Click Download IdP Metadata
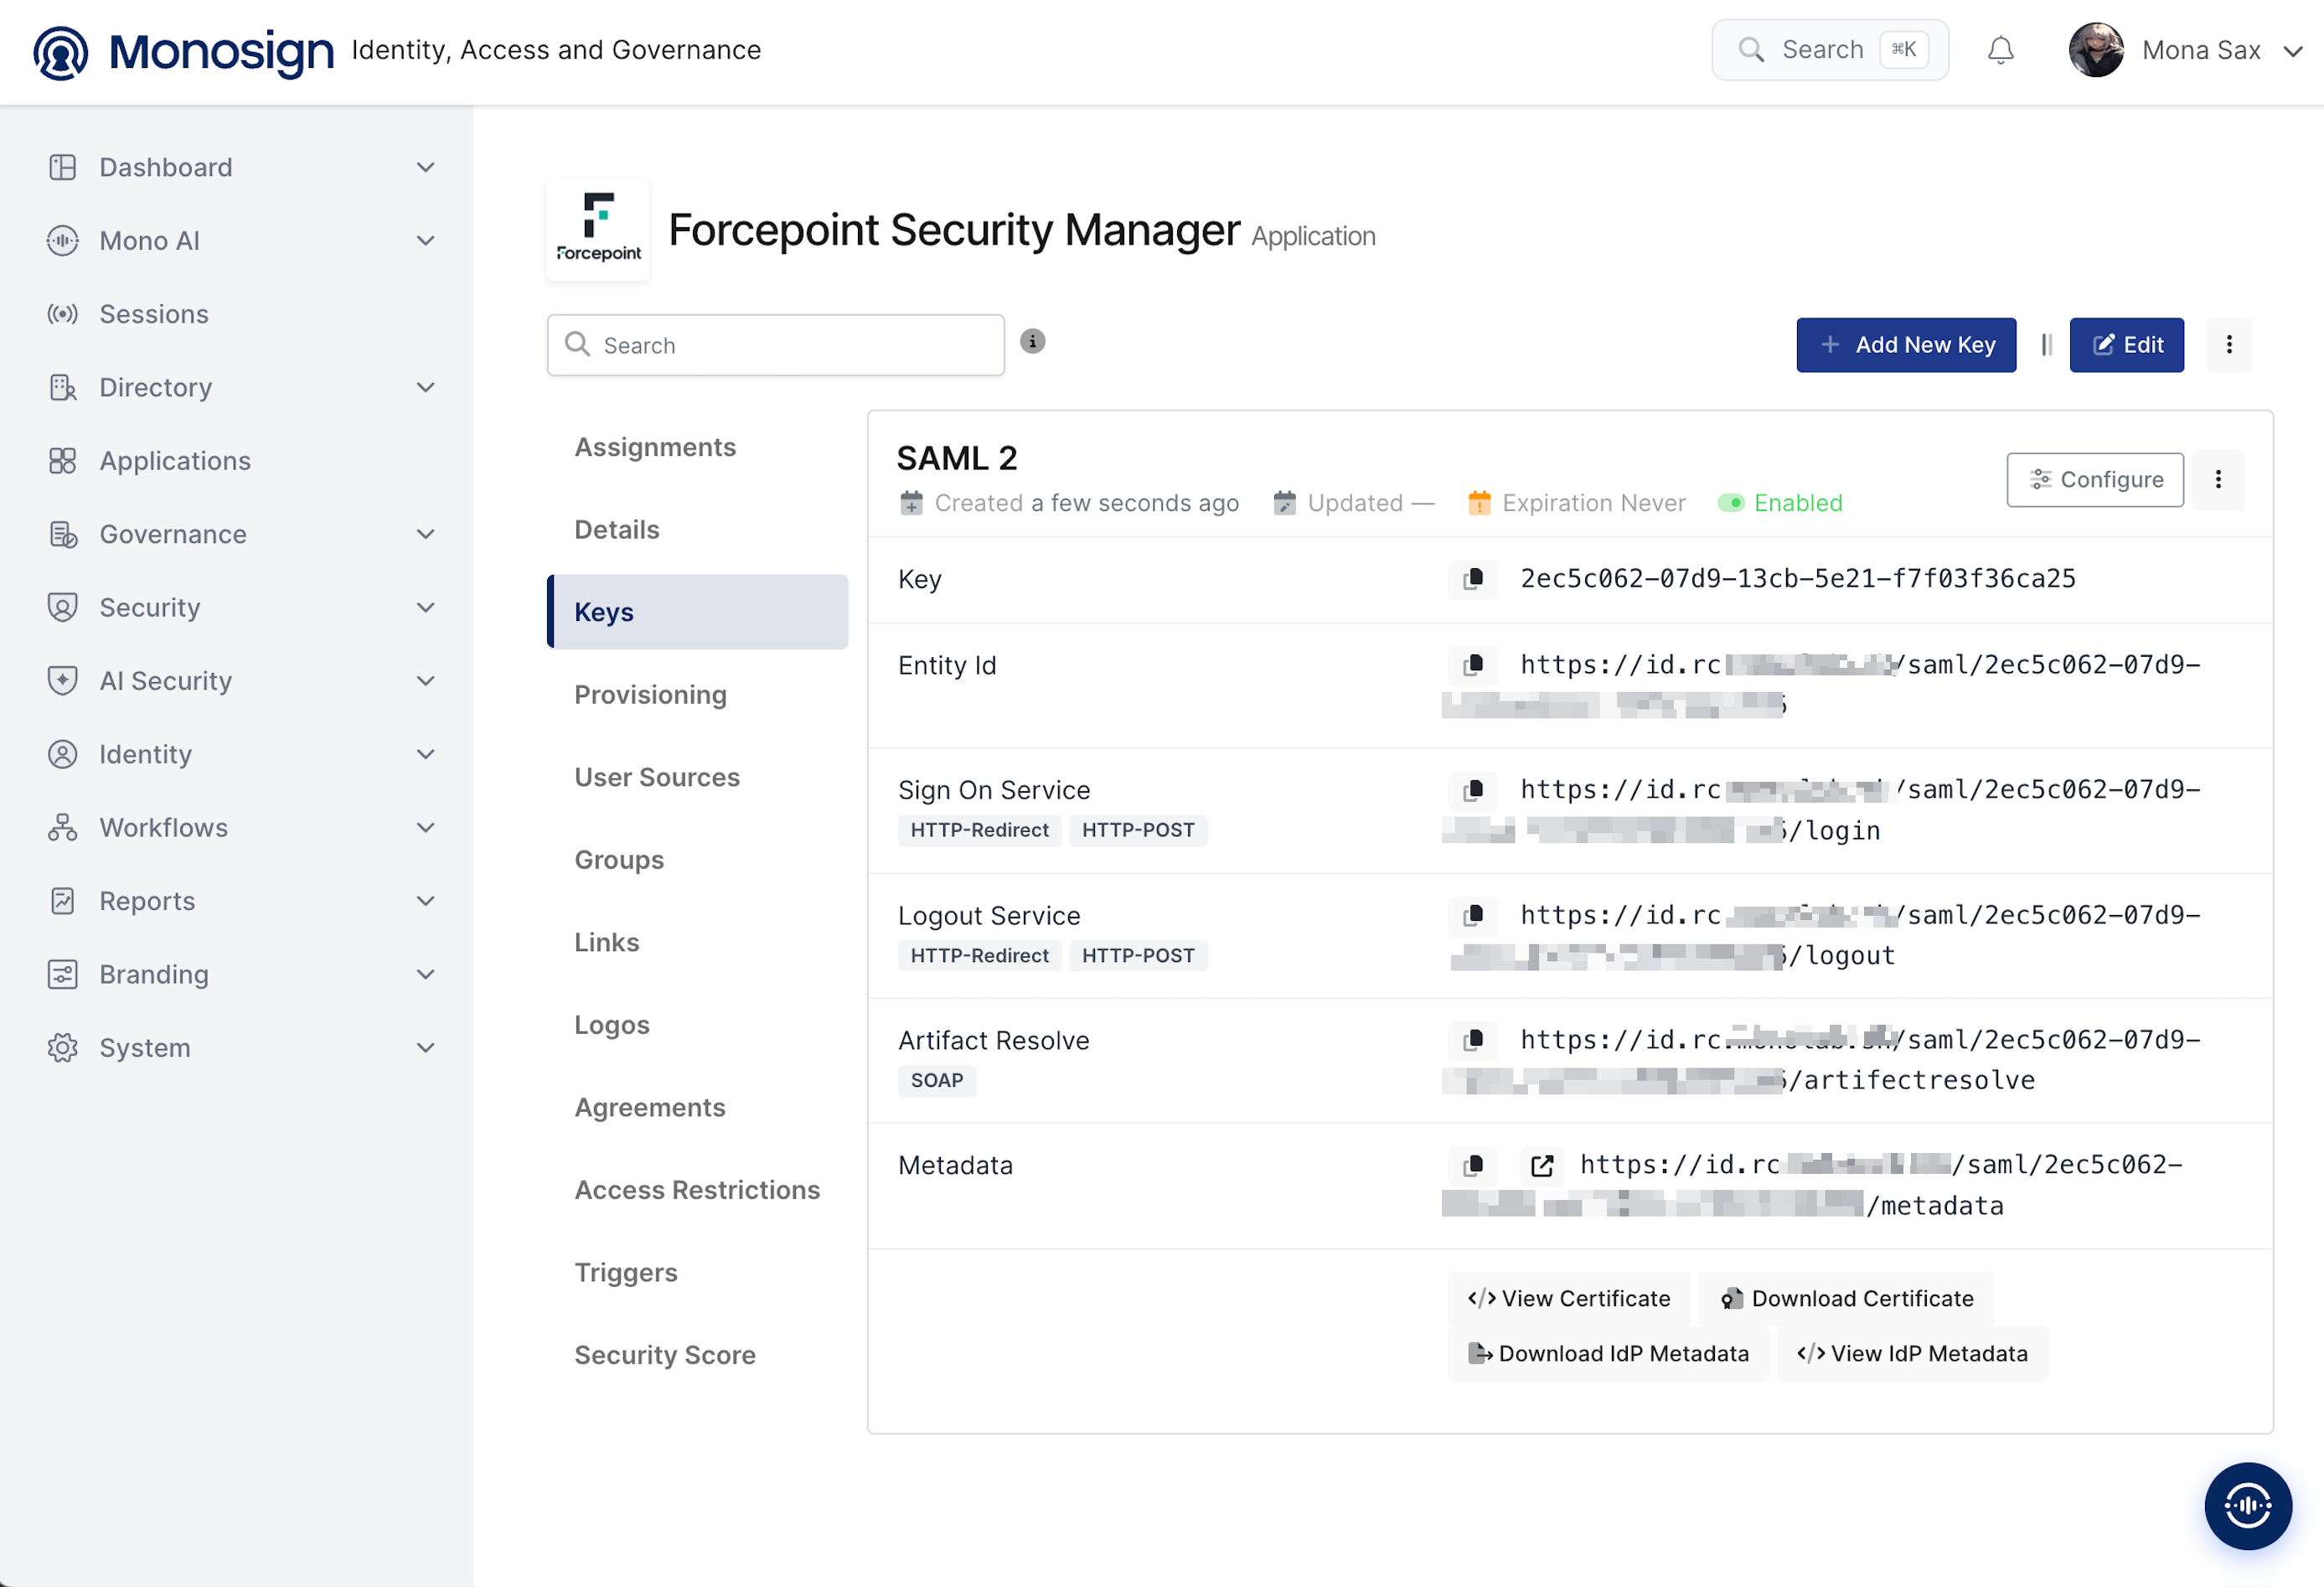The width and height of the screenshot is (2324, 1587). tap(1608, 1353)
